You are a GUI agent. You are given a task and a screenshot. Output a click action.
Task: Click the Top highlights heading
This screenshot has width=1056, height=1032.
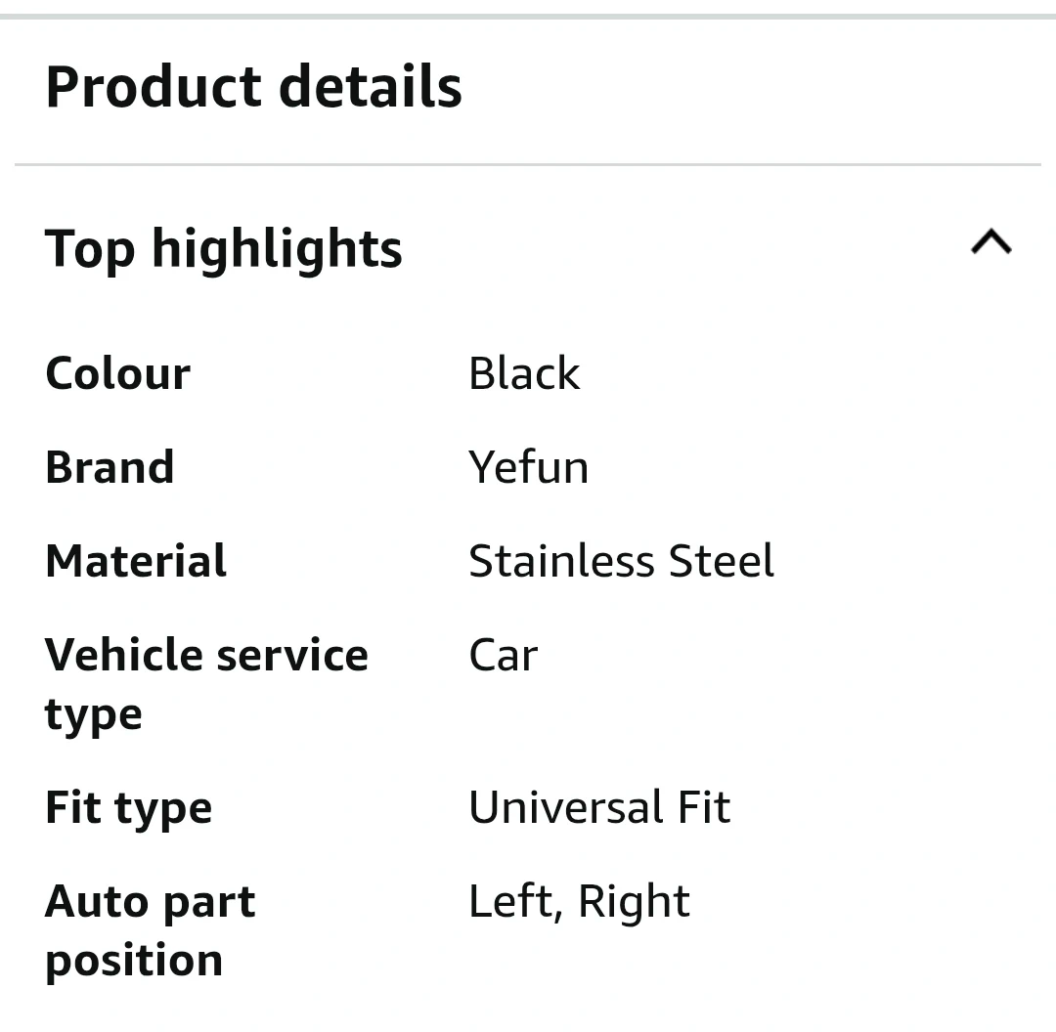(224, 248)
